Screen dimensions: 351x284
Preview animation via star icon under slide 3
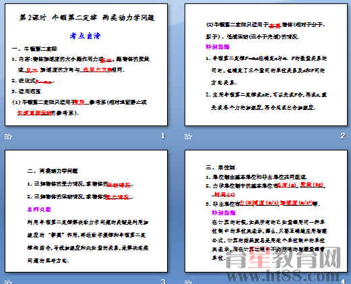[8, 282]
